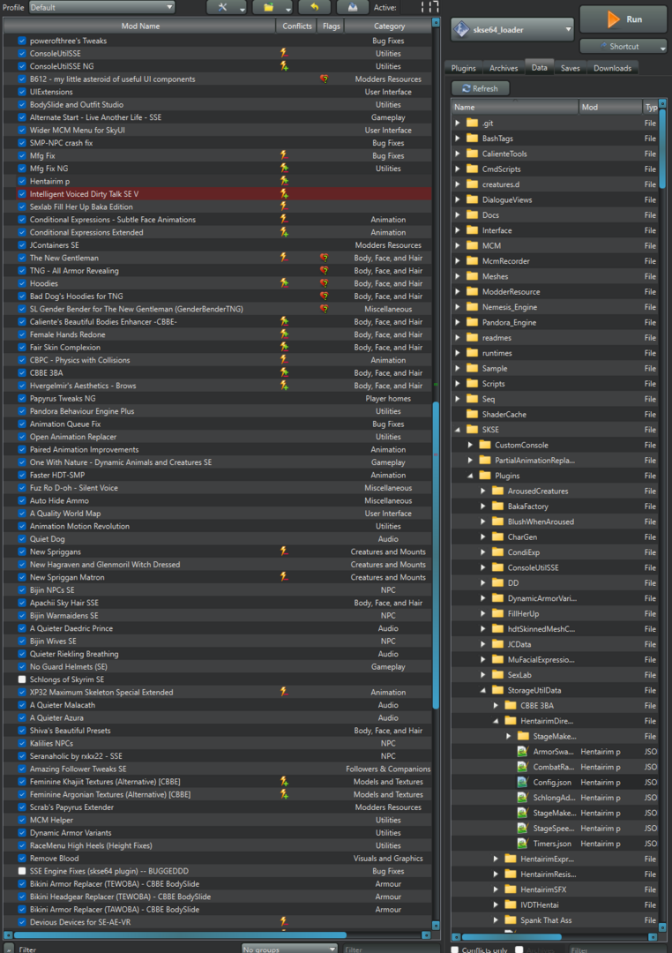
Task: Uncheck Alternate Start - Live Another Life
Action: 22,117
